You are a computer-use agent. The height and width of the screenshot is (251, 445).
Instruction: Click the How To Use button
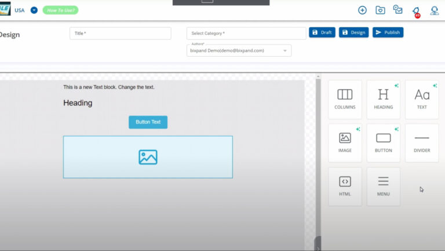click(x=60, y=10)
